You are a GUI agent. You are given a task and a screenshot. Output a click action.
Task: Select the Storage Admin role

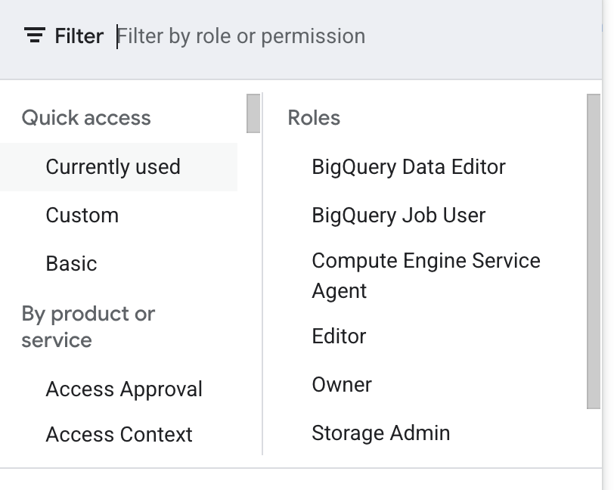tap(380, 433)
